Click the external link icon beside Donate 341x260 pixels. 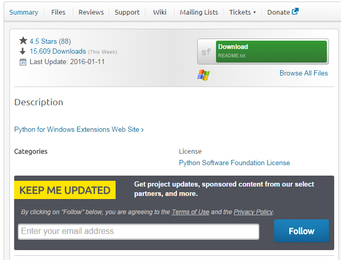pyautogui.click(x=295, y=11)
